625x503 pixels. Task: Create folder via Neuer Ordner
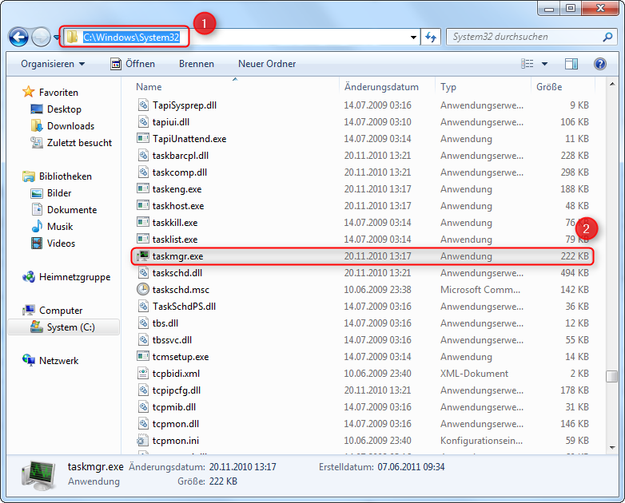point(267,64)
